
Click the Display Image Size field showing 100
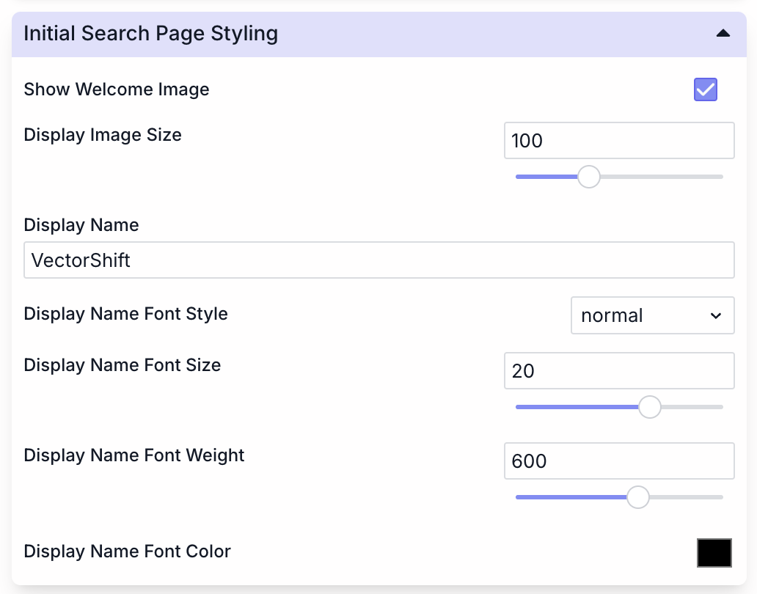[x=618, y=140]
